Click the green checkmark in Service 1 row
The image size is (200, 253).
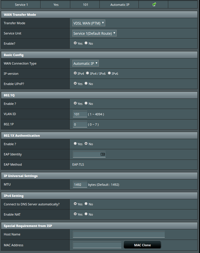(x=154, y=4)
